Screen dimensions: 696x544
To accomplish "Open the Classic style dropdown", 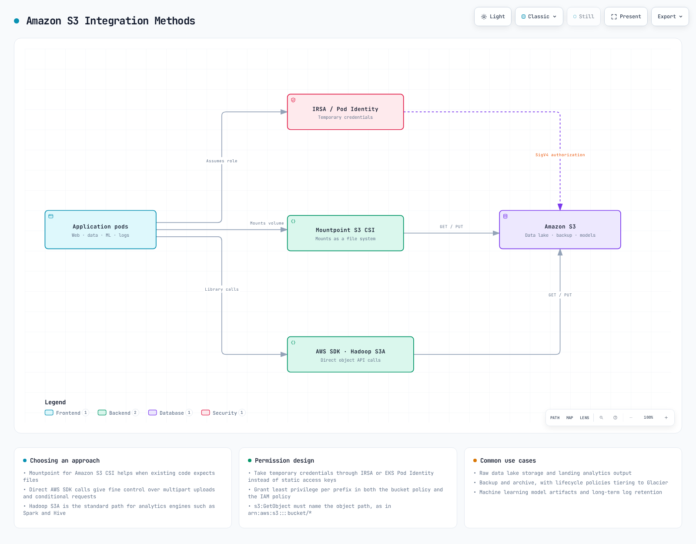I will tap(539, 17).
